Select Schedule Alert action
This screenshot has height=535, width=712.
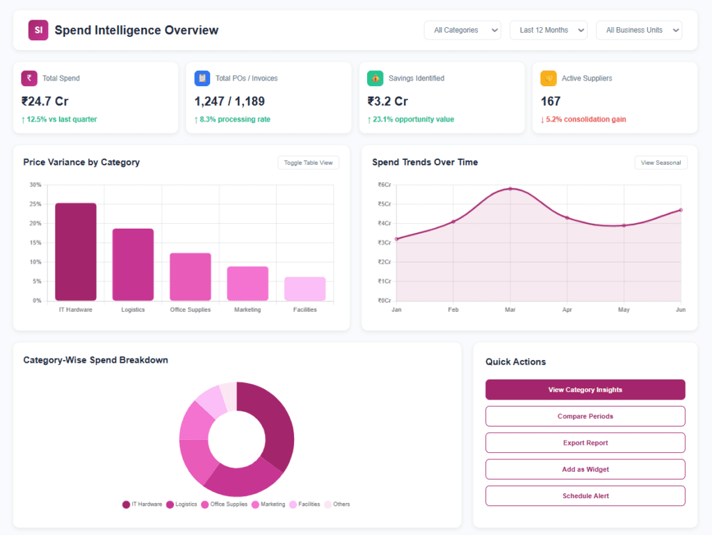coord(585,496)
